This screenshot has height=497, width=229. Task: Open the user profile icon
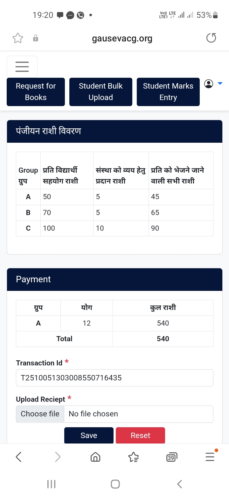click(x=209, y=84)
